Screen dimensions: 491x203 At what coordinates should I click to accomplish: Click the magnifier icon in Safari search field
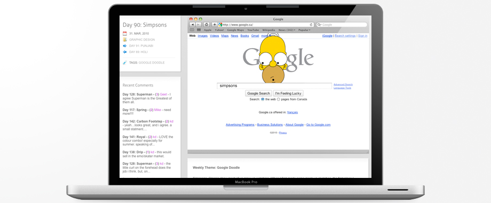coord(319,25)
